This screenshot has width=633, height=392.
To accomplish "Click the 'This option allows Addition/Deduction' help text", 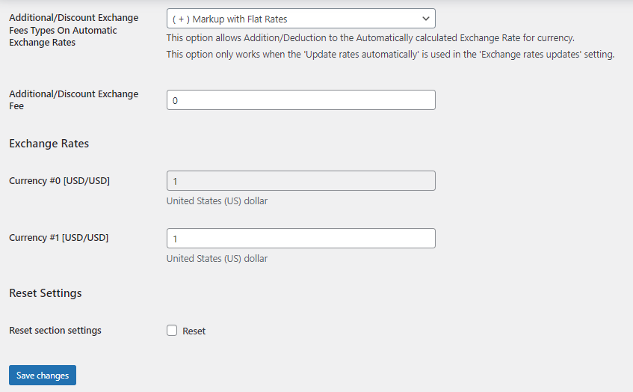I will (x=370, y=38).
